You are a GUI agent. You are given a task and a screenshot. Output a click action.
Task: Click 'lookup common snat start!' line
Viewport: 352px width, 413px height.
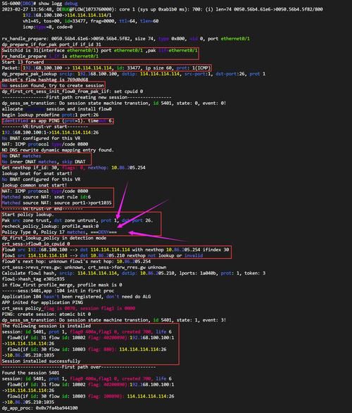34,185
